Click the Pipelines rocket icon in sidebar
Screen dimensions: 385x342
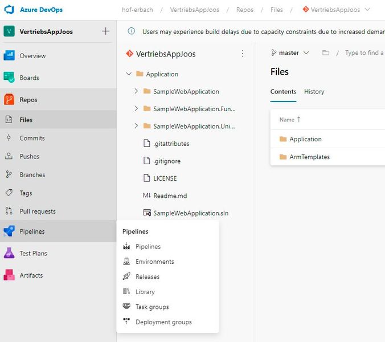pyautogui.click(x=9, y=231)
